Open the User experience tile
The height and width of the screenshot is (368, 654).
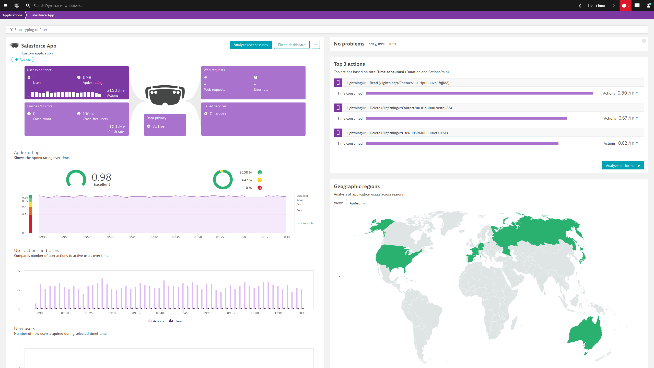(77, 83)
